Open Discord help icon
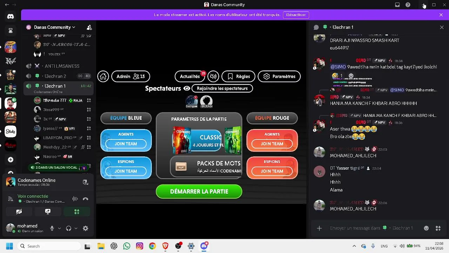This screenshot has height=253, width=449. tap(408, 5)
